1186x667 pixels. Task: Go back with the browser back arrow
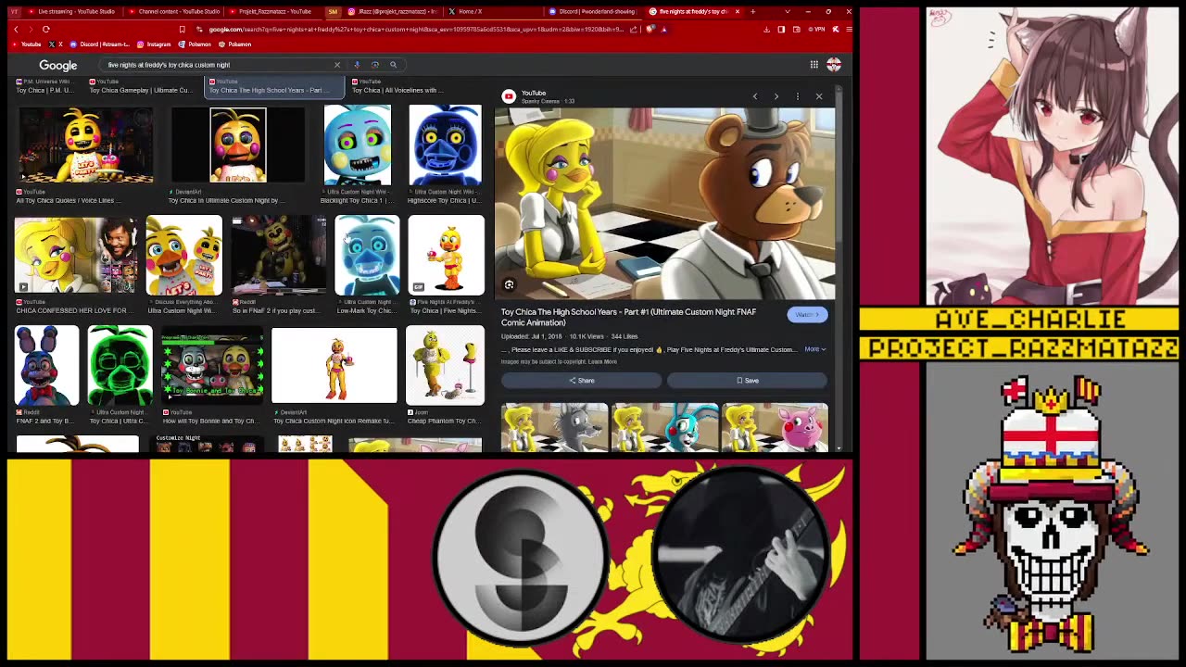(x=16, y=29)
